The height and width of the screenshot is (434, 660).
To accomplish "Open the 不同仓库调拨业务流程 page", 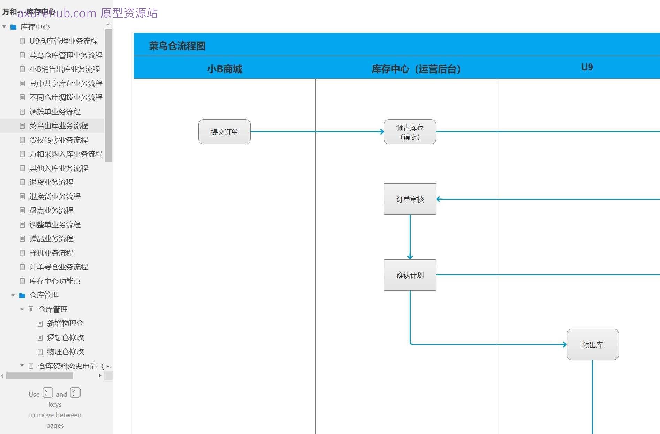I will tap(66, 98).
